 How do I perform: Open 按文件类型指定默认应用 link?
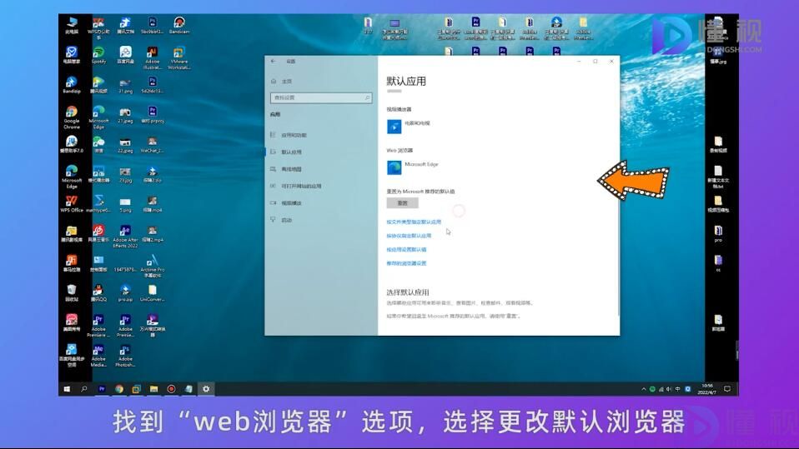point(414,222)
